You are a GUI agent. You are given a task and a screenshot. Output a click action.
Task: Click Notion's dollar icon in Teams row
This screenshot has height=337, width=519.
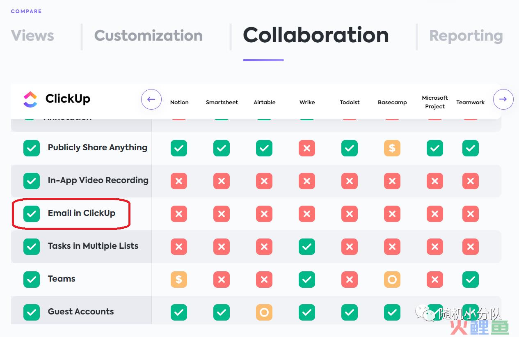179,280
